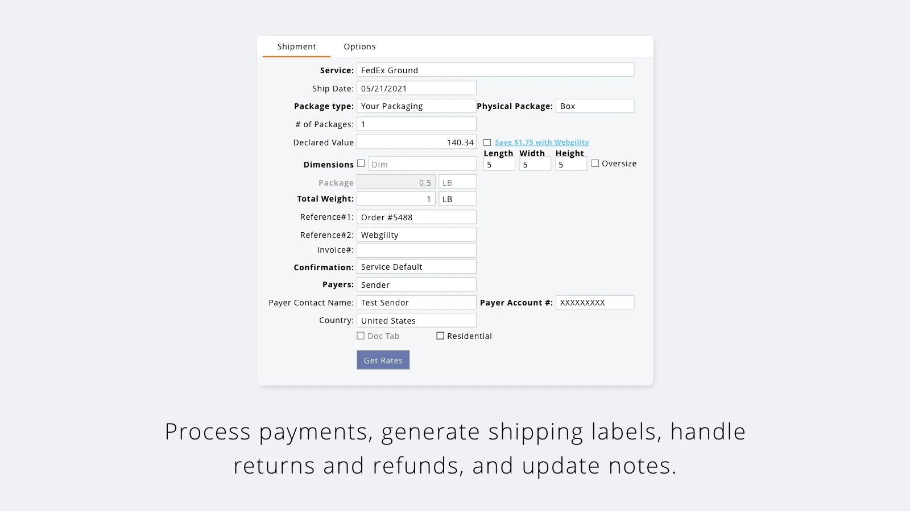Click the Ship Date field
The image size is (910, 511).
416,87
